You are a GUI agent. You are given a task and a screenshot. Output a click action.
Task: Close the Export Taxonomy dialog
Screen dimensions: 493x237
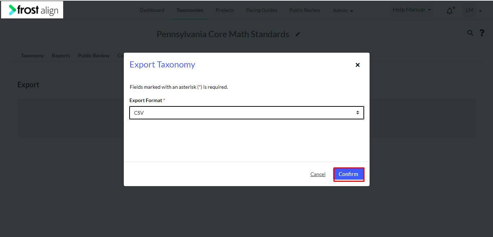358,65
